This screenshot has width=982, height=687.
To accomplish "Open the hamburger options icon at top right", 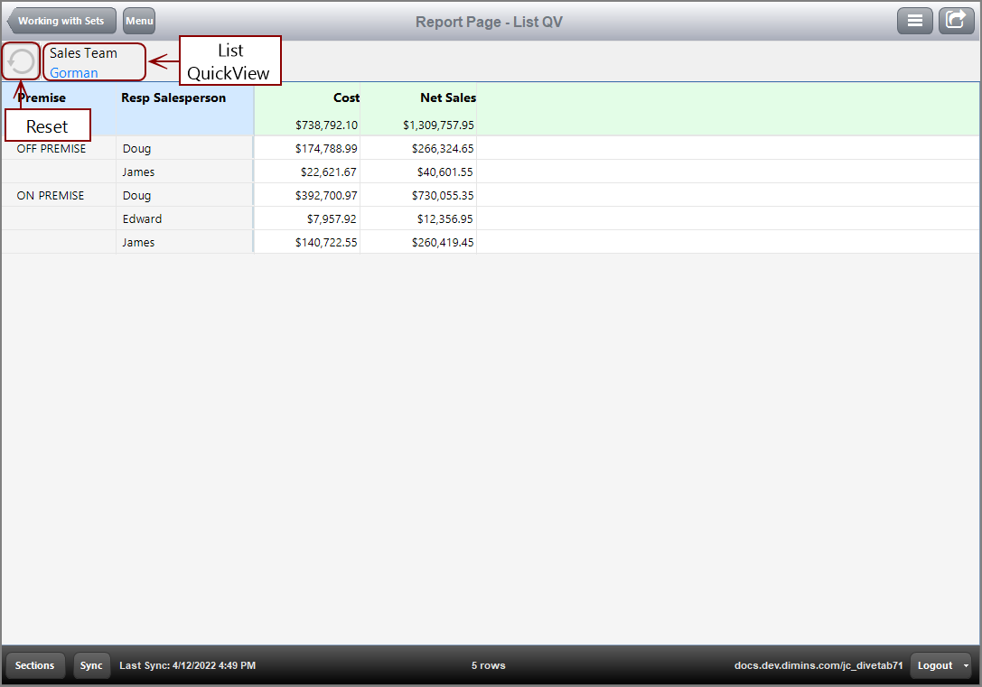I will tap(915, 20).
